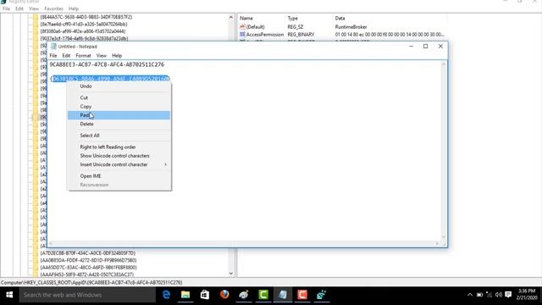
Task: Show hidden tray icons chevron
Action: pyautogui.click(x=470, y=295)
